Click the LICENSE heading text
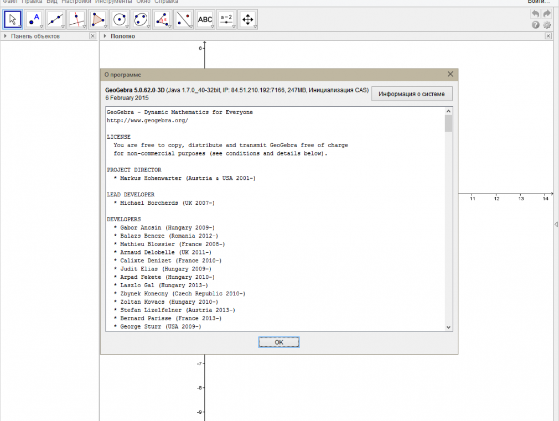This screenshot has height=421, width=559. (118, 137)
